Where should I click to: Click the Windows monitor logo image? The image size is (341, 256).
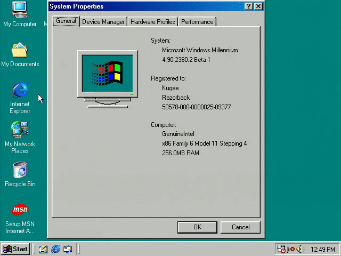108,79
